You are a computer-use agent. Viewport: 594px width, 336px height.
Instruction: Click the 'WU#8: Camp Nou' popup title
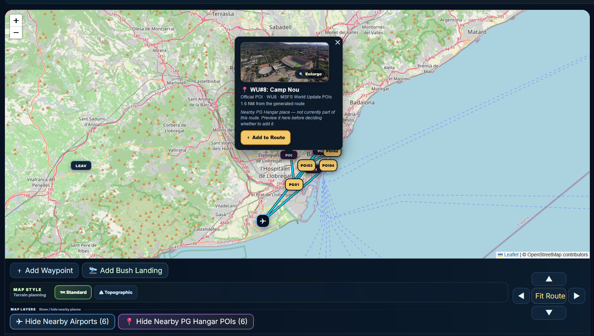click(275, 90)
